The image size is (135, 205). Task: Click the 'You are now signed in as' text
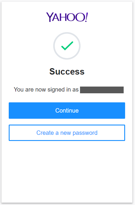[x=46, y=90]
